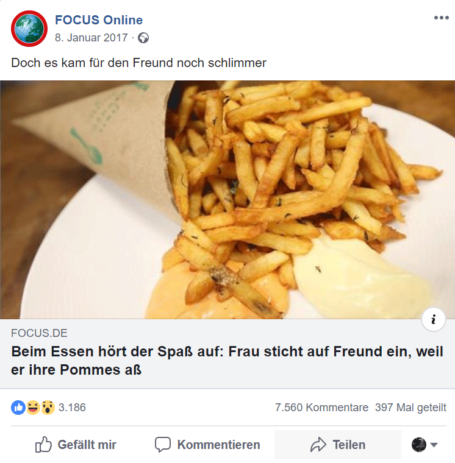Viewport: 455px width, 463px height.
Task: View the 7.560 Kommentare
Action: (321, 408)
